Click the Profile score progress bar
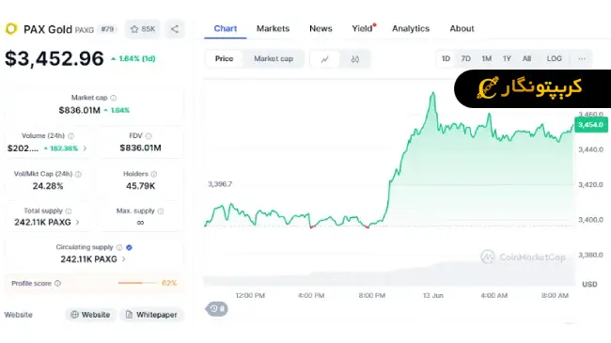This screenshot has height=343, width=611. [x=138, y=283]
